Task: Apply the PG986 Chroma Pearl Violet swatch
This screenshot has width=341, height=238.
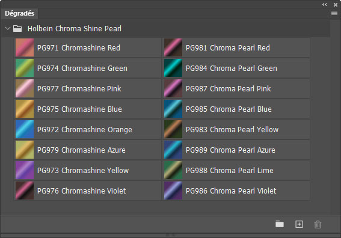Action: tap(173, 191)
